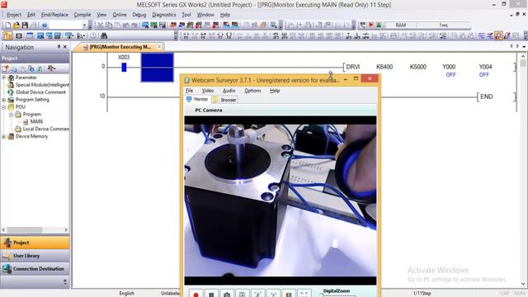Take a snapshot with camera icon

227,294
